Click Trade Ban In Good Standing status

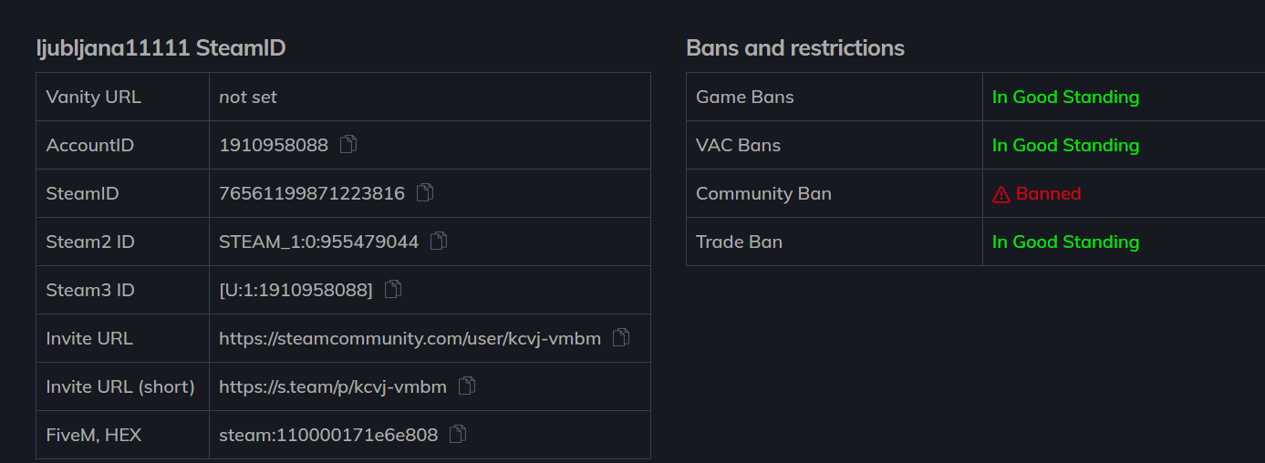pos(1065,242)
